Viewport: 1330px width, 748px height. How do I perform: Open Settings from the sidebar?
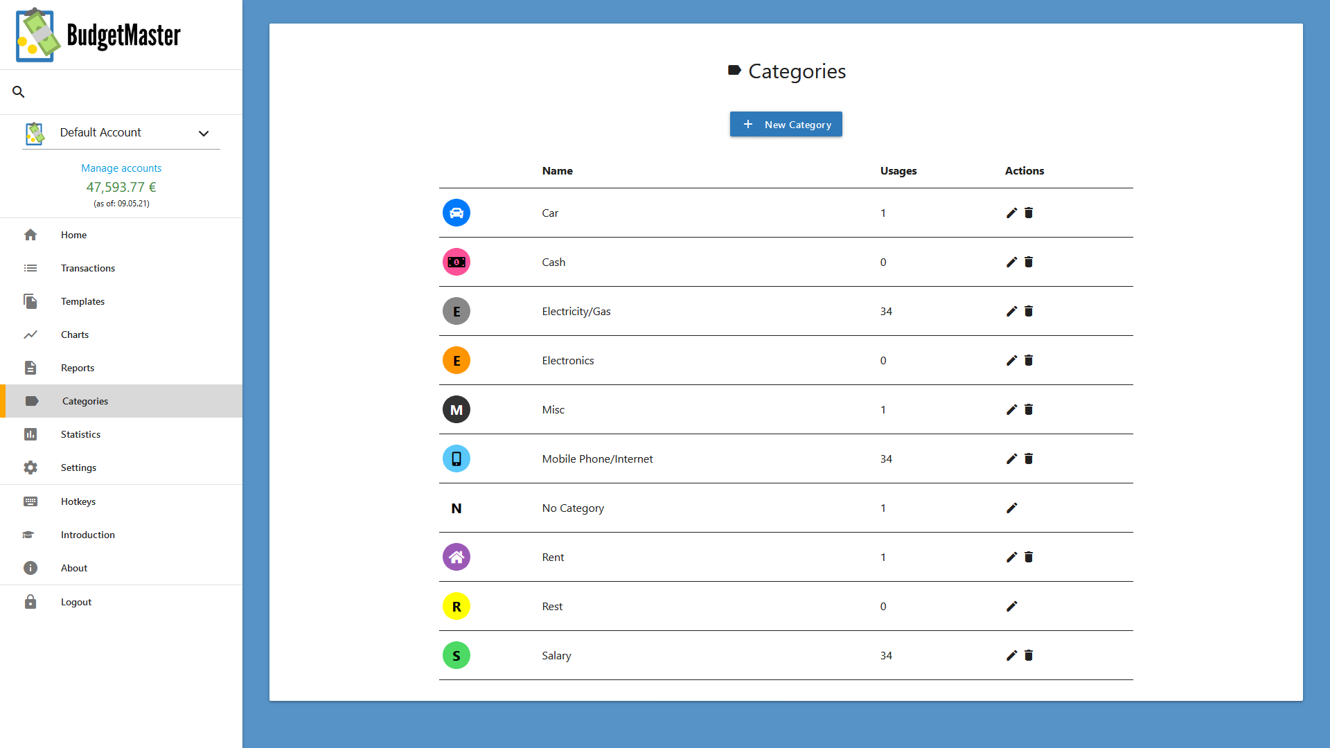click(x=121, y=467)
